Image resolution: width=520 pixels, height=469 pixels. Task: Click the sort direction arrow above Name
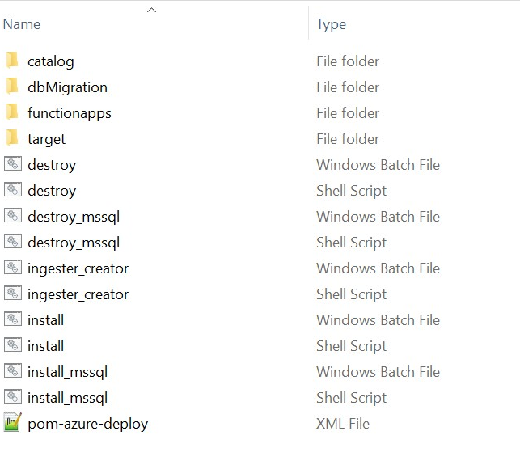point(151,10)
